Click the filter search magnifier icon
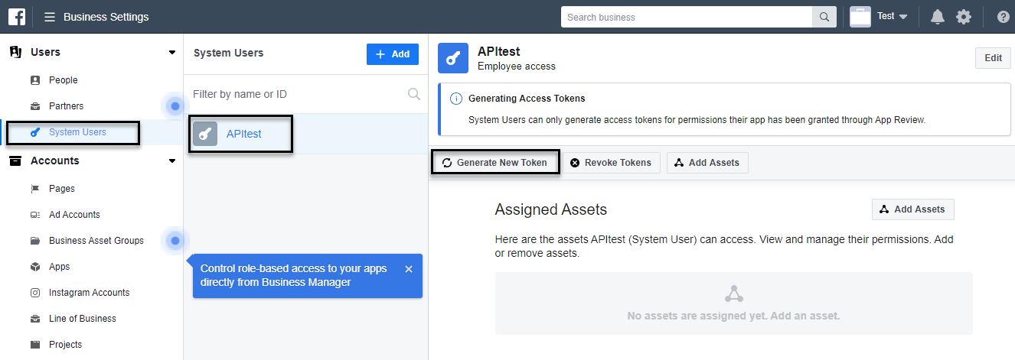 point(414,94)
